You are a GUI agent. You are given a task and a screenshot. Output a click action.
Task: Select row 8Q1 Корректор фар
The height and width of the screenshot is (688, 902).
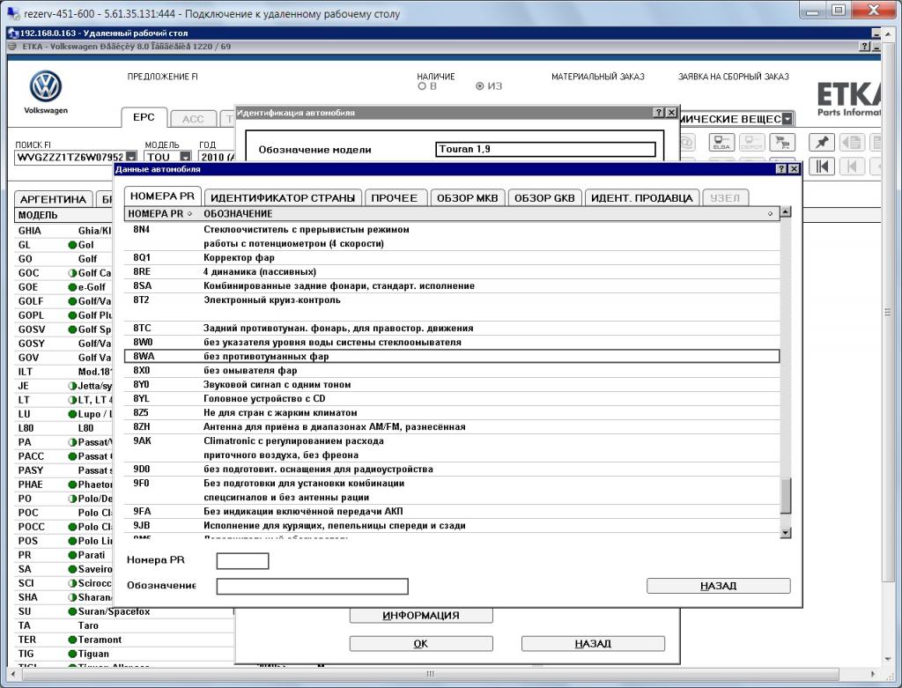tap(452, 258)
